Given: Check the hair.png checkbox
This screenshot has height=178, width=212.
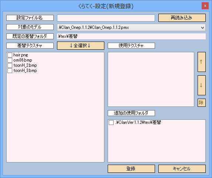Looking at the screenshot, I should pyautogui.click(x=10, y=55).
